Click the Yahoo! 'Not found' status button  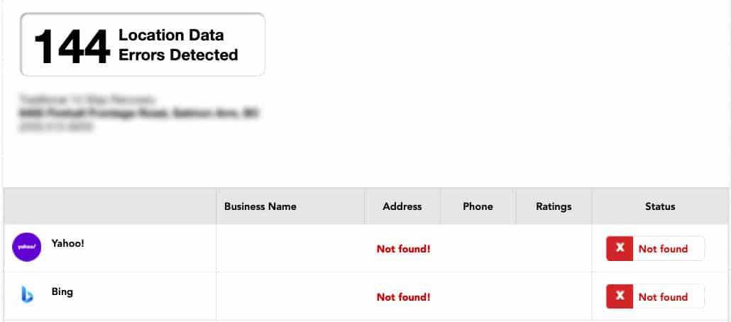coord(656,248)
